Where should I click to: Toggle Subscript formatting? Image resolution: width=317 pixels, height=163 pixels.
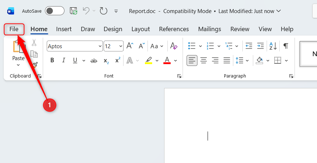pyautogui.click(x=106, y=60)
